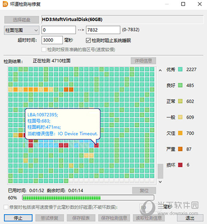
Task: Click the 停止 button to stop scanning
Action: click(x=18, y=218)
